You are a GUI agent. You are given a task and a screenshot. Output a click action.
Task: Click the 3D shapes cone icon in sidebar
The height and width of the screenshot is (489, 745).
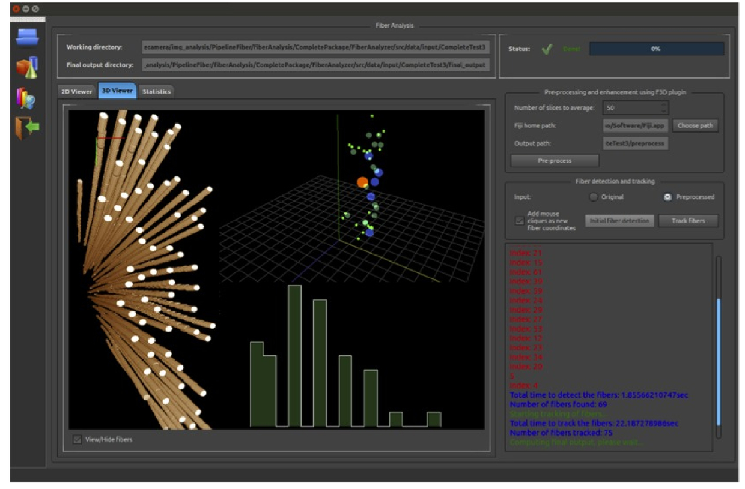(x=27, y=67)
